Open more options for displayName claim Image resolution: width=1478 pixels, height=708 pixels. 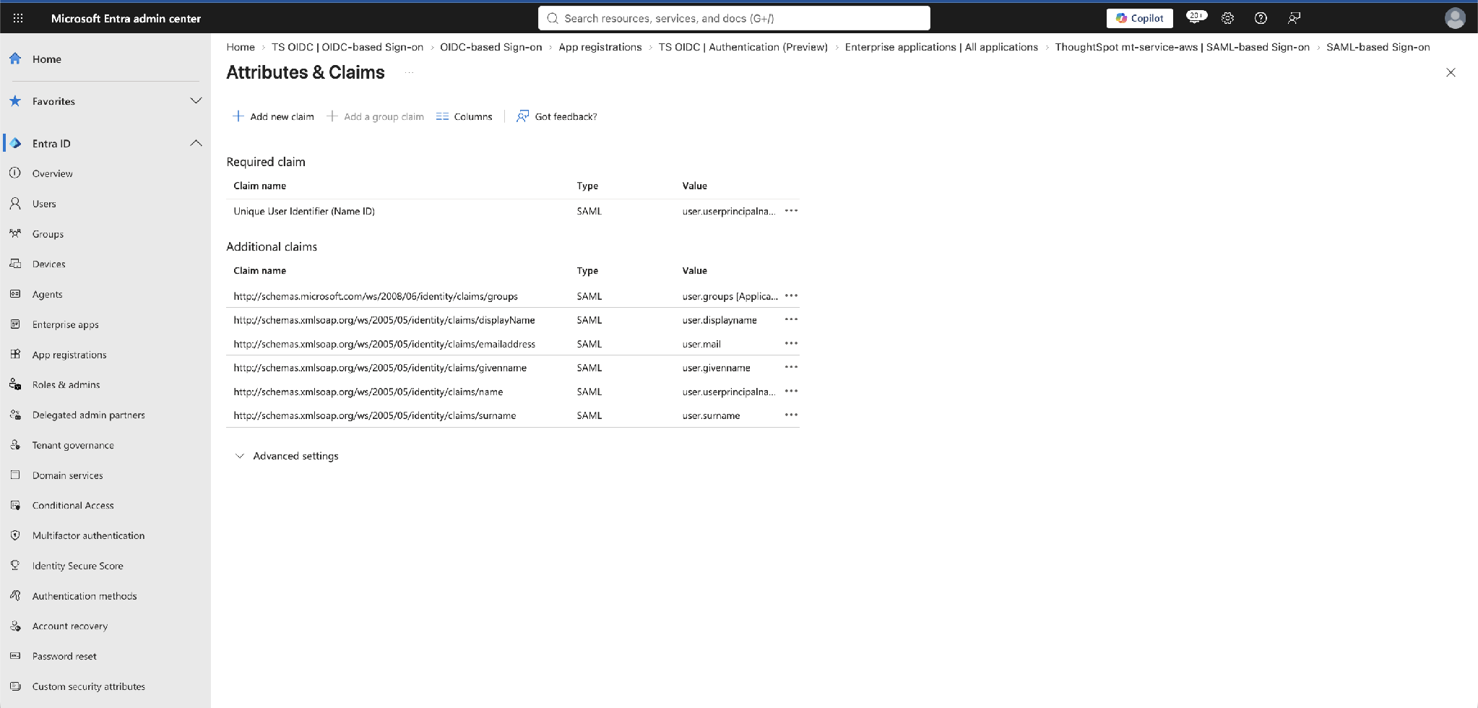click(x=791, y=319)
